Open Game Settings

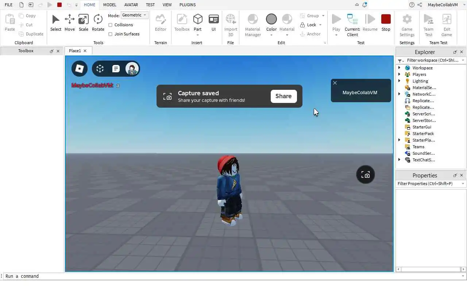pos(407,25)
